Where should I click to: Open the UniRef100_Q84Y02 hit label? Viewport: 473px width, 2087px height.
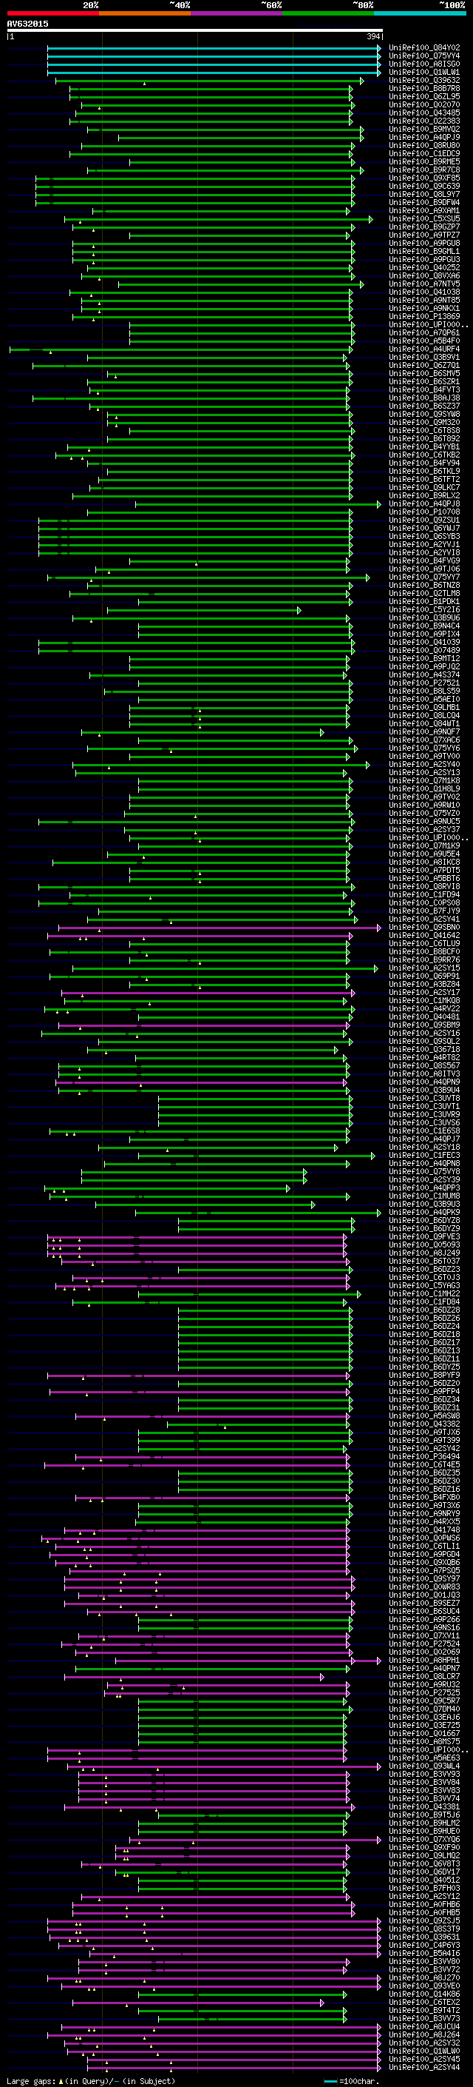click(424, 48)
